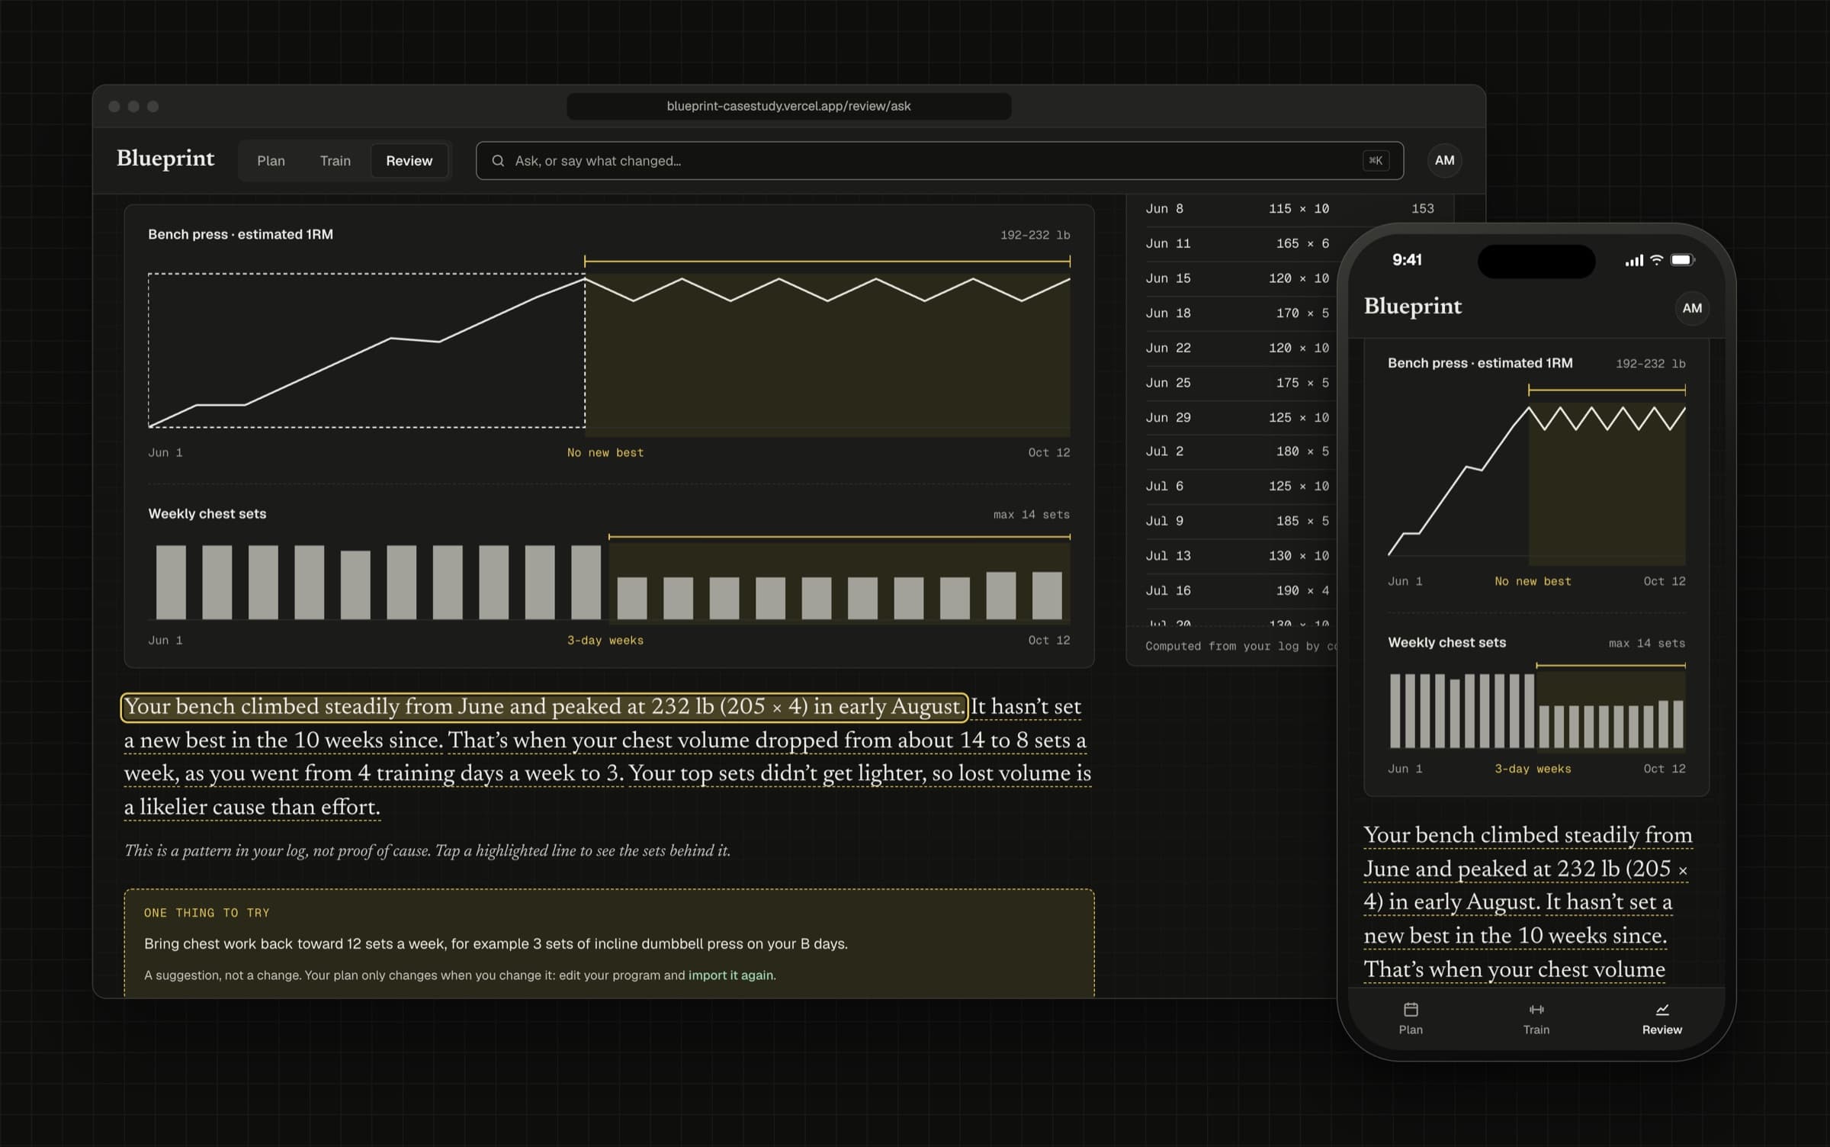Open the AM avatar on the phone
The height and width of the screenshot is (1147, 1830).
(x=1692, y=308)
